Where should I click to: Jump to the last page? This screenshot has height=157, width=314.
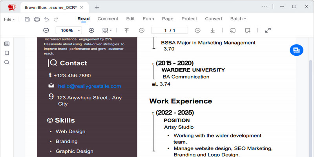212,31
